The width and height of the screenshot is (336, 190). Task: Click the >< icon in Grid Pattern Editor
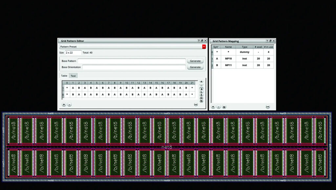pyautogui.click(x=196, y=104)
